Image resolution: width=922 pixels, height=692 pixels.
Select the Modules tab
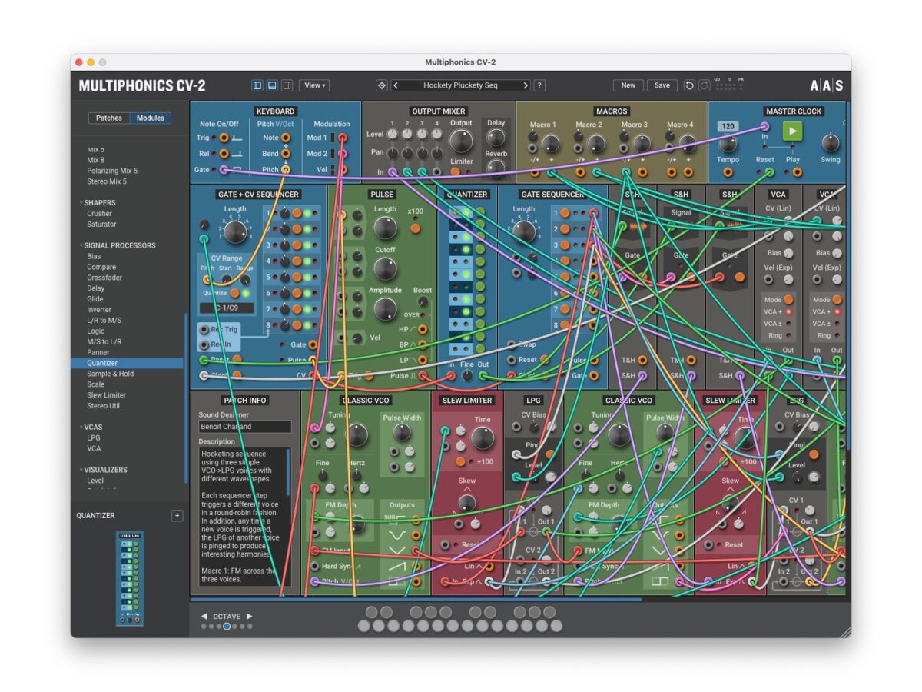[x=150, y=118]
